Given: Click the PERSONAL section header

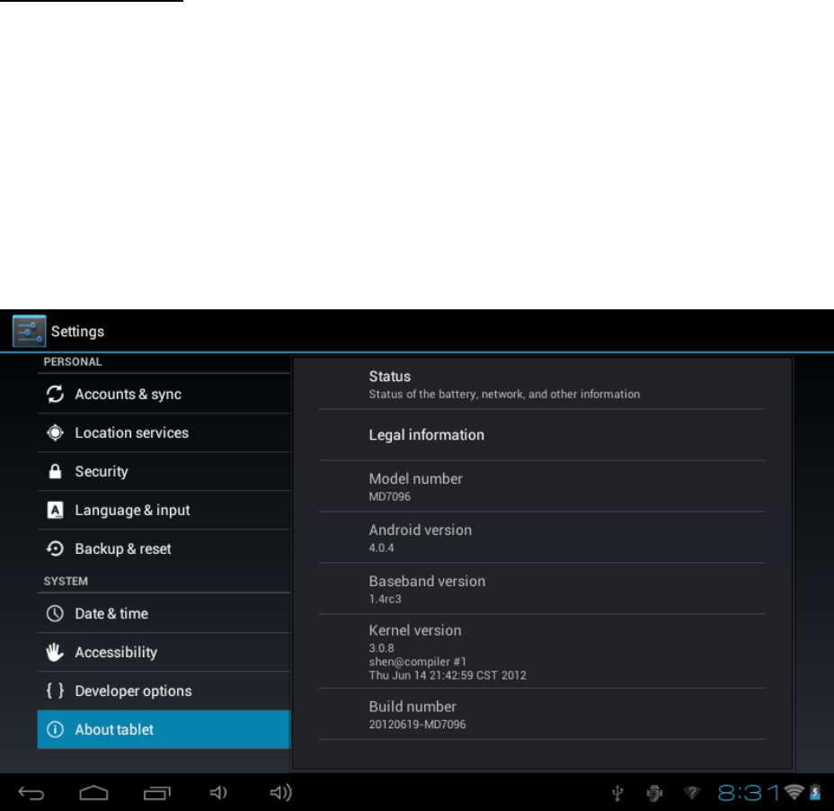Looking at the screenshot, I should (73, 361).
